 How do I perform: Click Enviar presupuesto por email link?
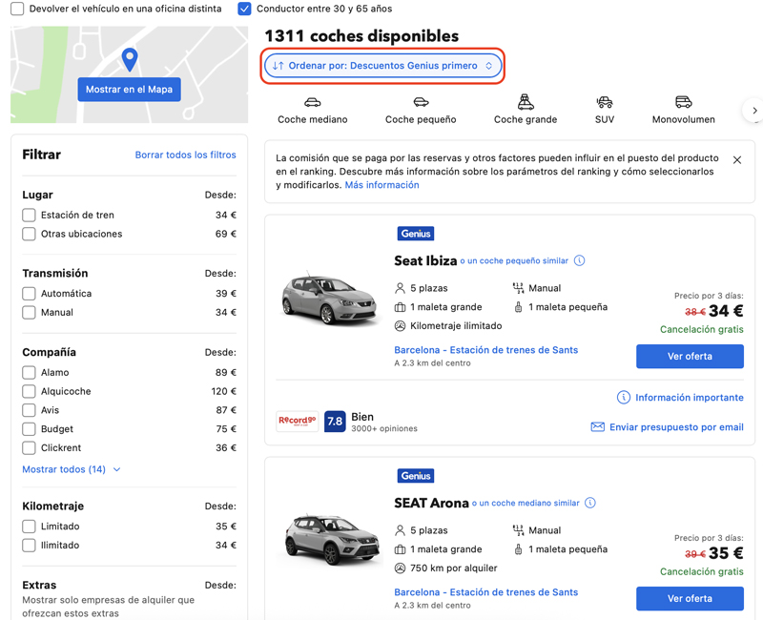click(676, 426)
